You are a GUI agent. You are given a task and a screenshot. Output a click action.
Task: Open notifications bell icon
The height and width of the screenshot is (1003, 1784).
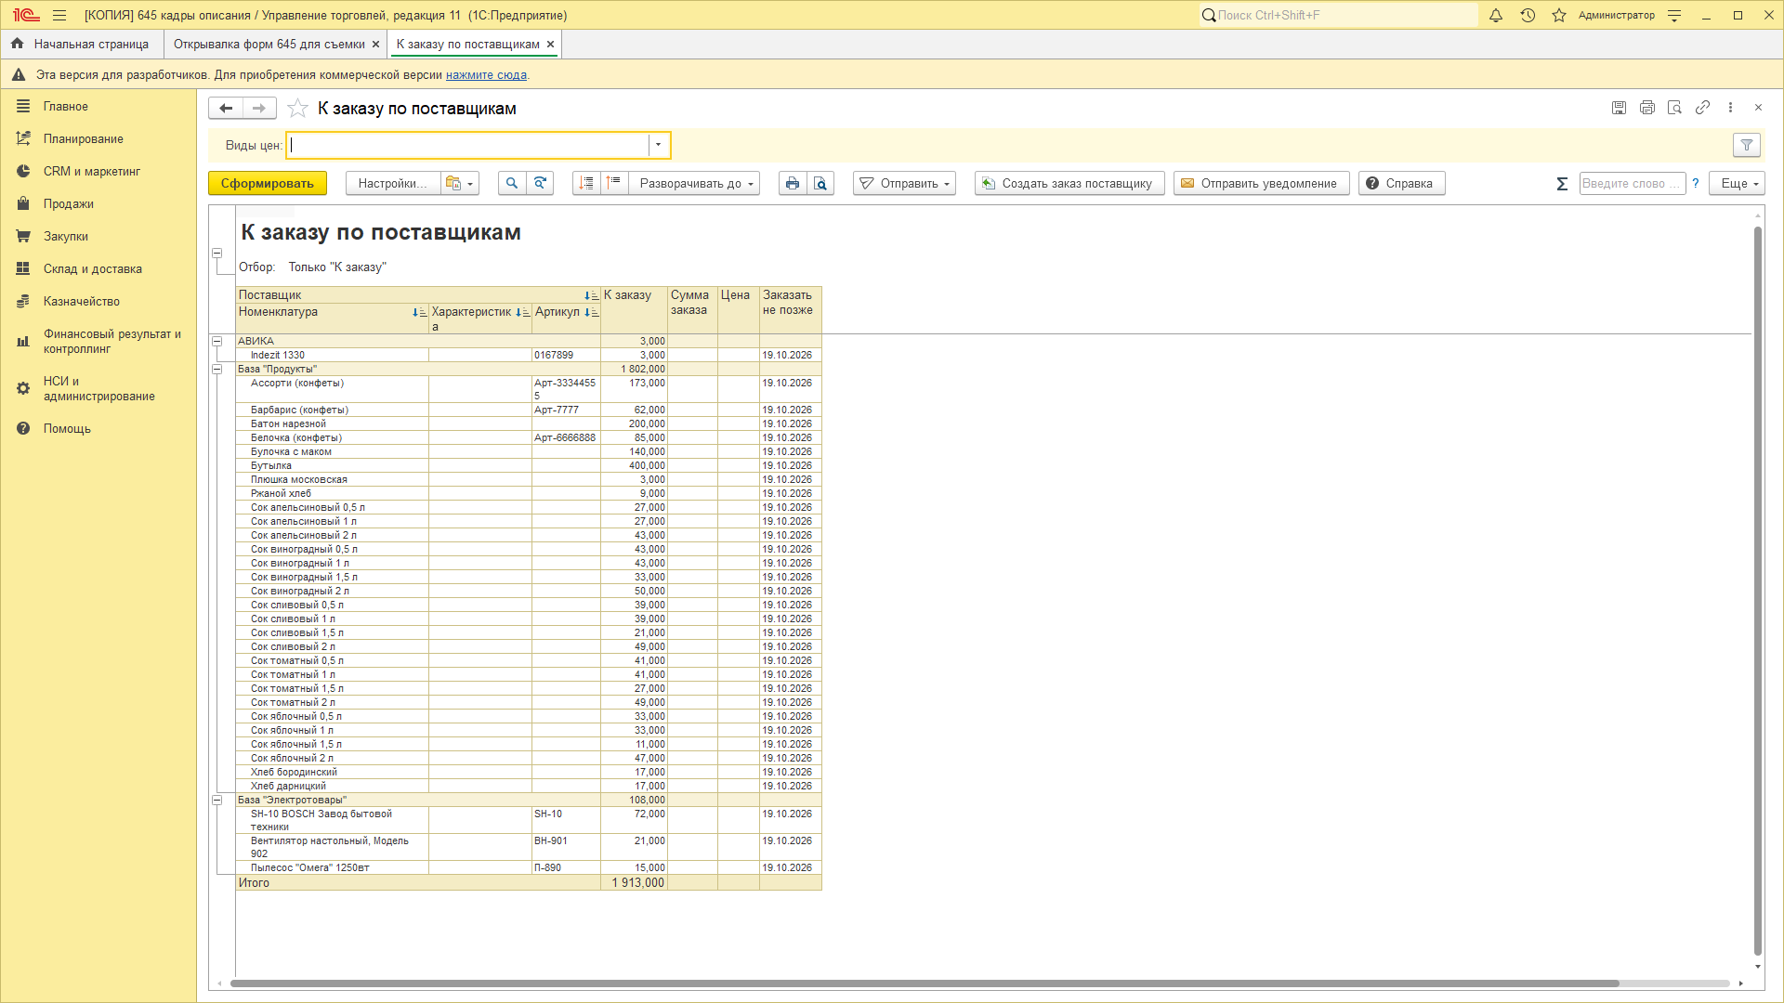tap(1496, 16)
